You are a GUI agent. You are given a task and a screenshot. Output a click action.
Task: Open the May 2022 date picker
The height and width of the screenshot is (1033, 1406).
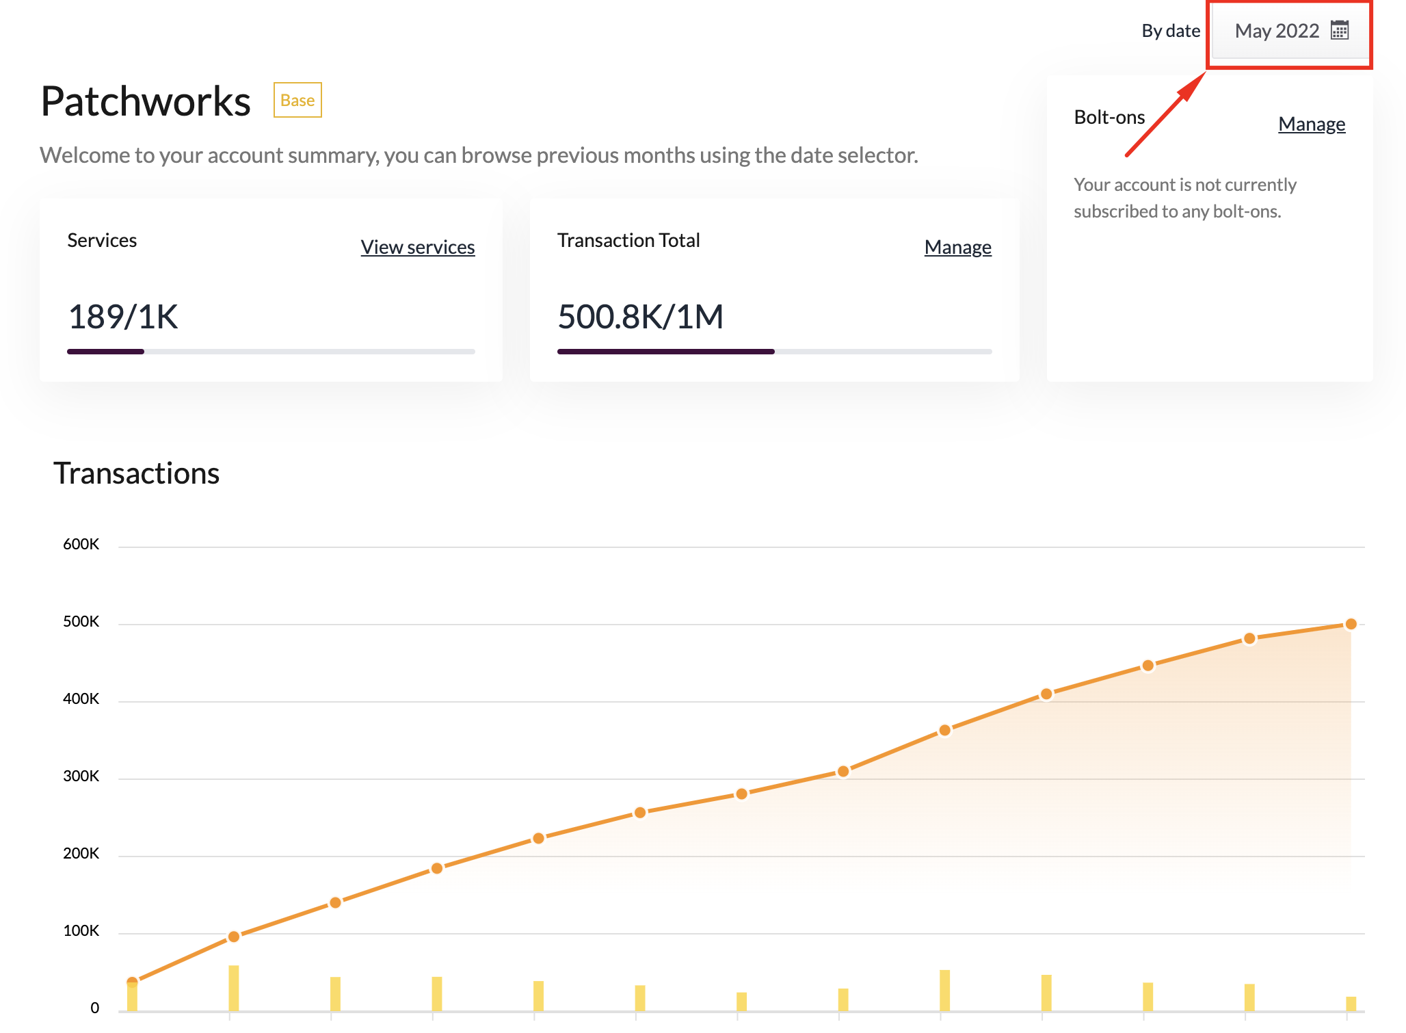click(x=1290, y=31)
